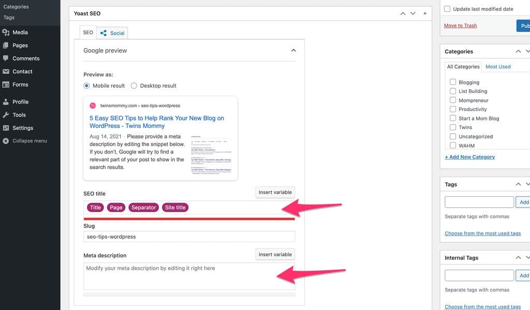Screen dimensions: 530x310
Task: Enable Update last modified date checkbox
Action: point(447,9)
